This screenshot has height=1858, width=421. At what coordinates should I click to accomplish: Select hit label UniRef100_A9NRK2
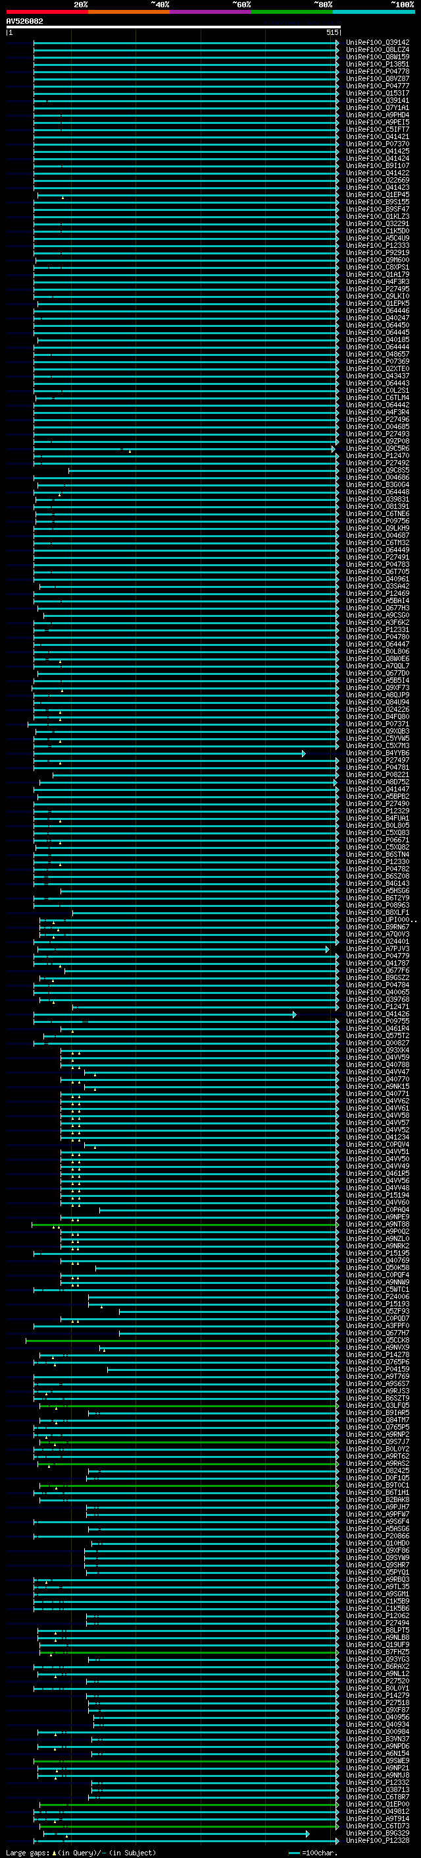coord(377,1246)
